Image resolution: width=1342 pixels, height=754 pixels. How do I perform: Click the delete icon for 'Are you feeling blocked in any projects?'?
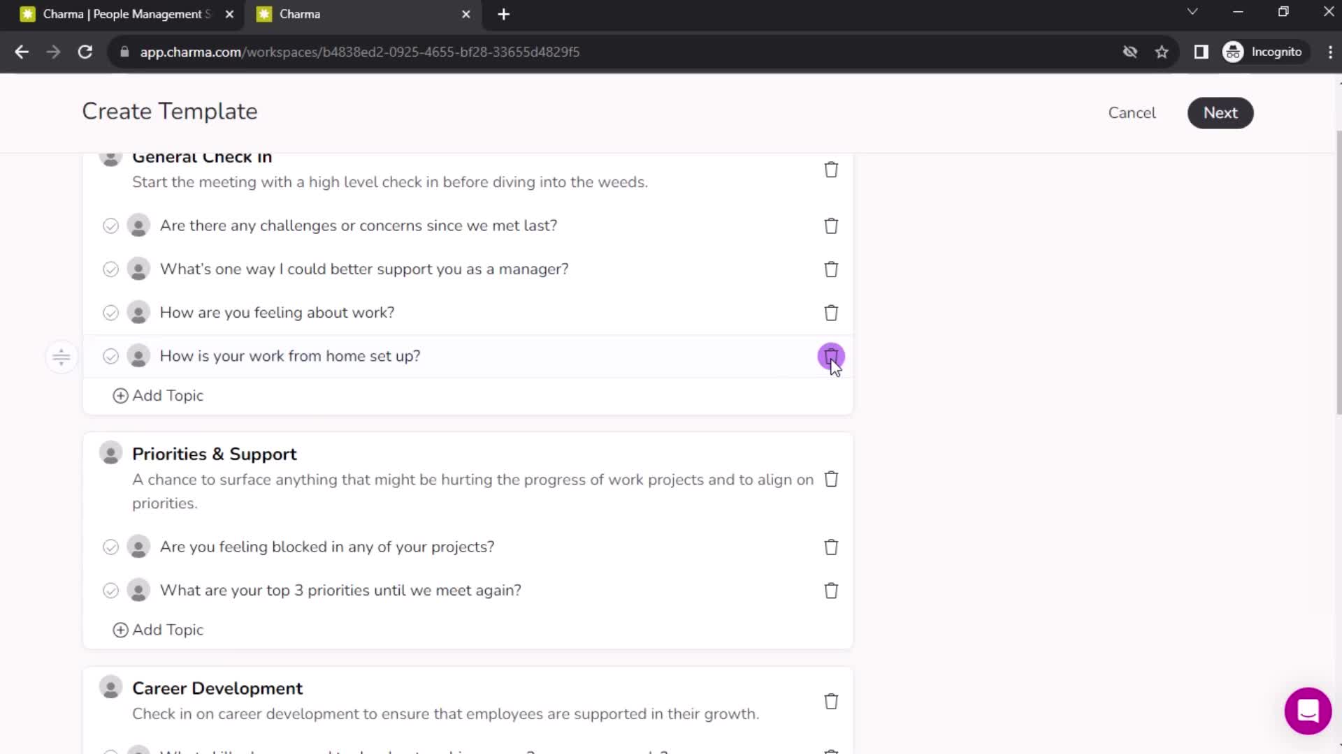(x=830, y=547)
